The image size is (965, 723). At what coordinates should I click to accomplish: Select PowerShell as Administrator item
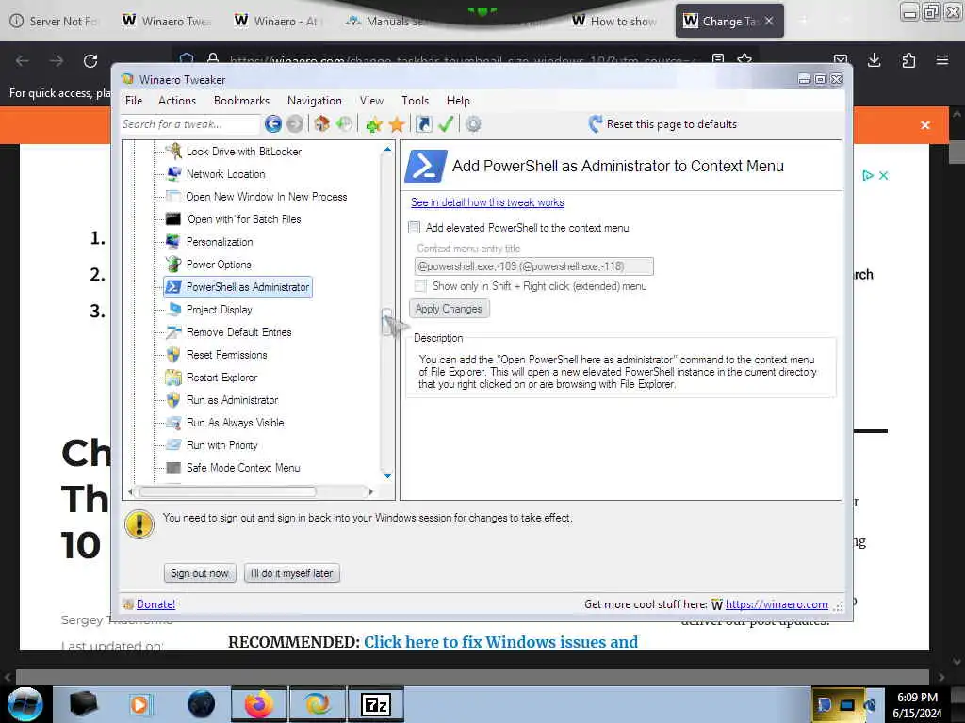click(x=238, y=287)
